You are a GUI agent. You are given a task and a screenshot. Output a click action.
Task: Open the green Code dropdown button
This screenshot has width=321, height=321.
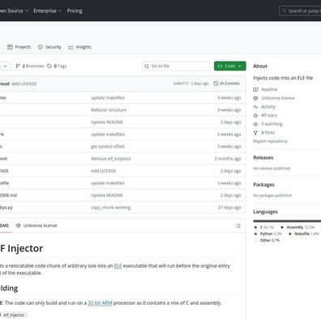tap(230, 66)
